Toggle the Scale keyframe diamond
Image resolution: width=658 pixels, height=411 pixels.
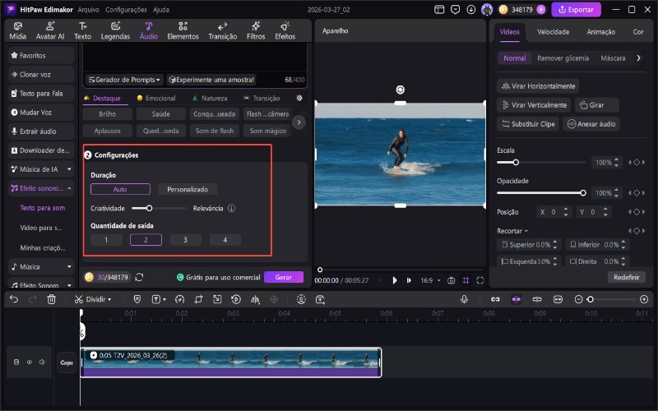(x=637, y=162)
